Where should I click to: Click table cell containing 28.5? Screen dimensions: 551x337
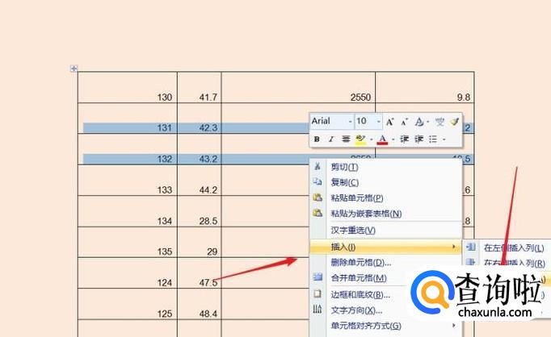200,211
